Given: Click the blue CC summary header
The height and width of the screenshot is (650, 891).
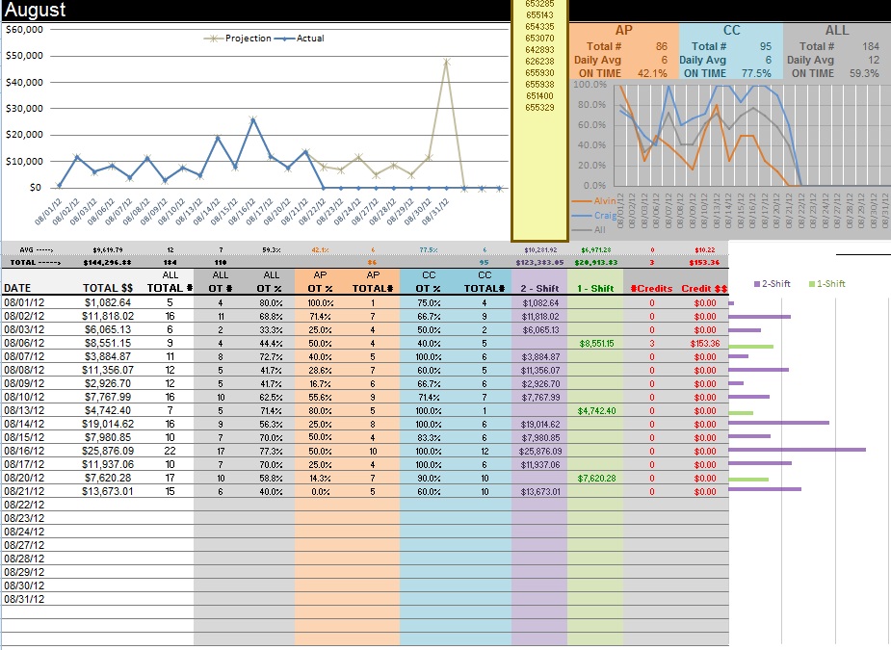Looking at the screenshot, I should coord(731,30).
